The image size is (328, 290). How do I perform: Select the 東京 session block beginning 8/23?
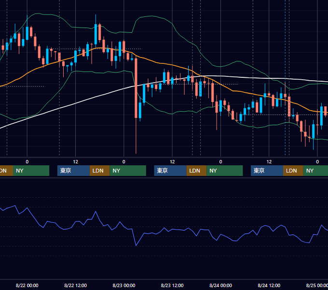[x=170, y=171]
